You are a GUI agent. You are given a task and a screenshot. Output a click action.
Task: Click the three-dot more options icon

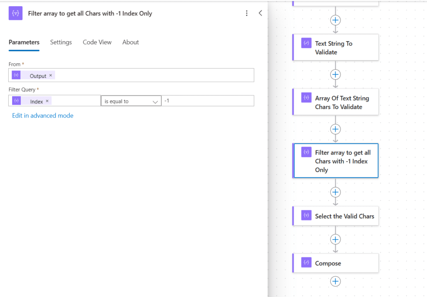coord(247,13)
